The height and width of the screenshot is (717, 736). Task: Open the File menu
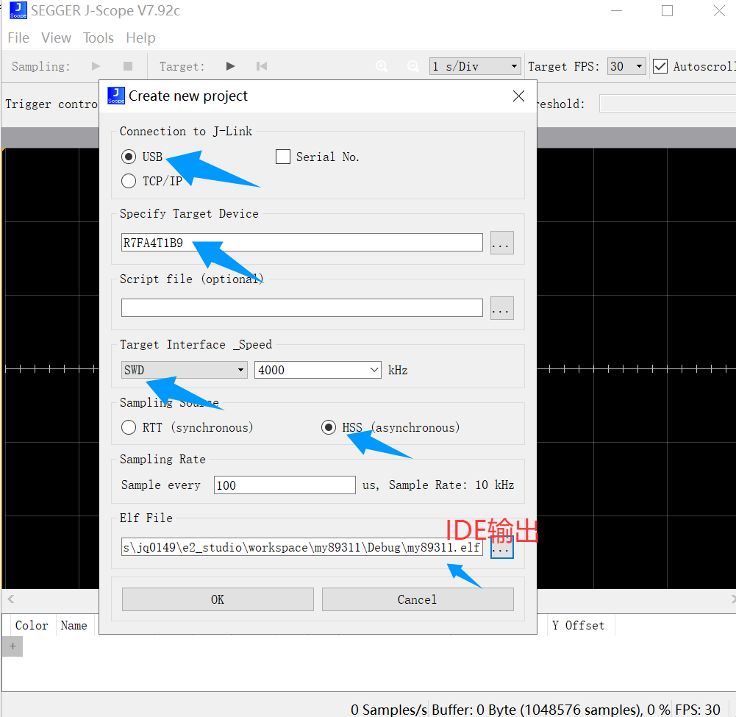(18, 38)
